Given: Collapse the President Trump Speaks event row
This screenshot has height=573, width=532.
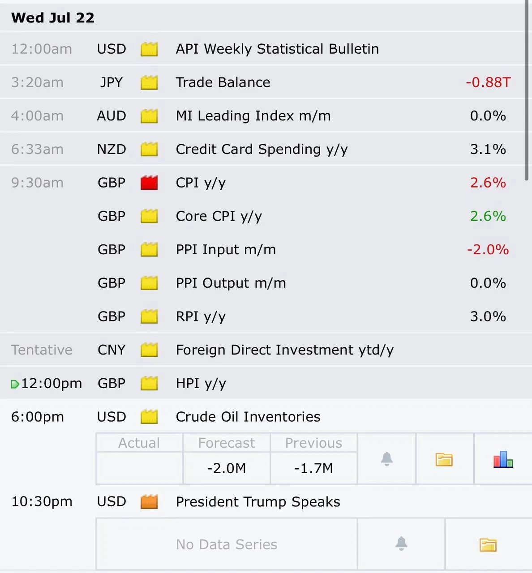Looking at the screenshot, I should (x=266, y=502).
